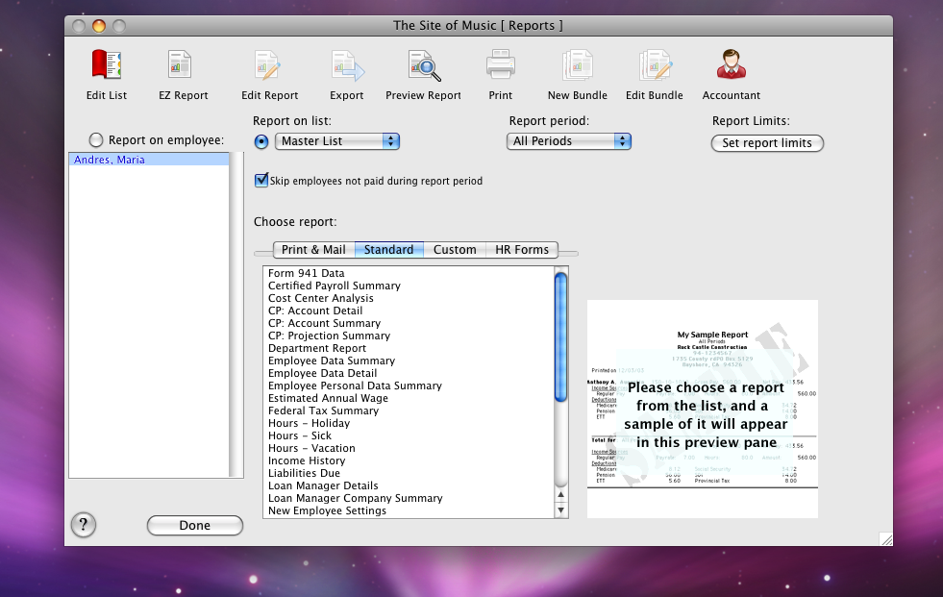Click the window resize grip corner
The image size is (943, 597).
[886, 539]
